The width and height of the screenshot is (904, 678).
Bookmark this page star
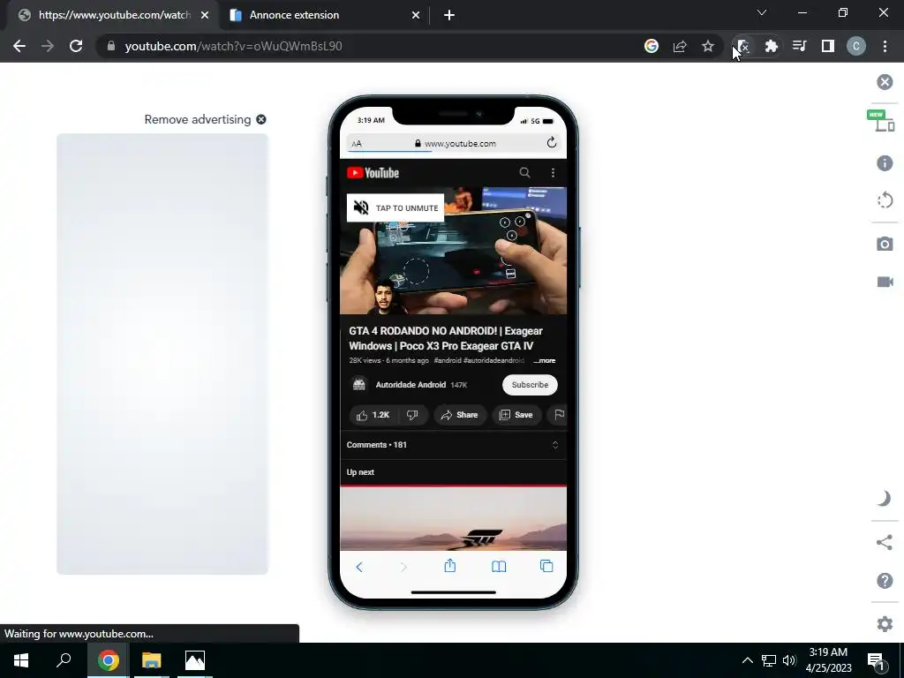coord(708,46)
